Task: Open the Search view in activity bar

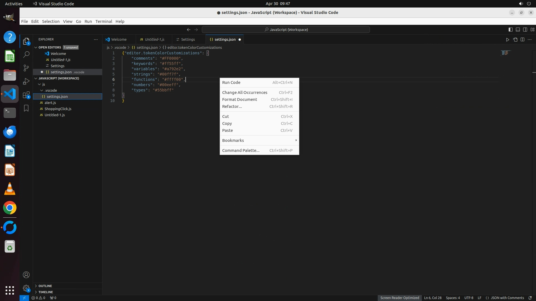Action: coord(26,55)
